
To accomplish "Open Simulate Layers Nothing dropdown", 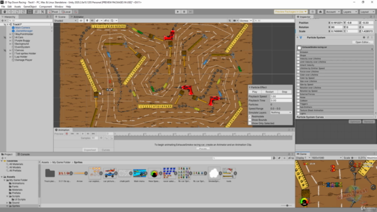I will 281,112.
